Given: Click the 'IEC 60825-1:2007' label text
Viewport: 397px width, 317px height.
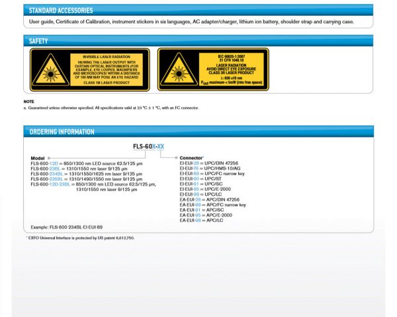Looking at the screenshot, I should 232,56.
